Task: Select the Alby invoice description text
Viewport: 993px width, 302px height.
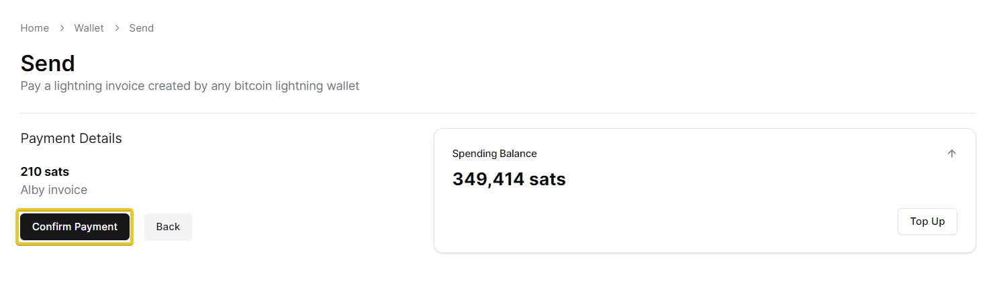Action: tap(54, 190)
